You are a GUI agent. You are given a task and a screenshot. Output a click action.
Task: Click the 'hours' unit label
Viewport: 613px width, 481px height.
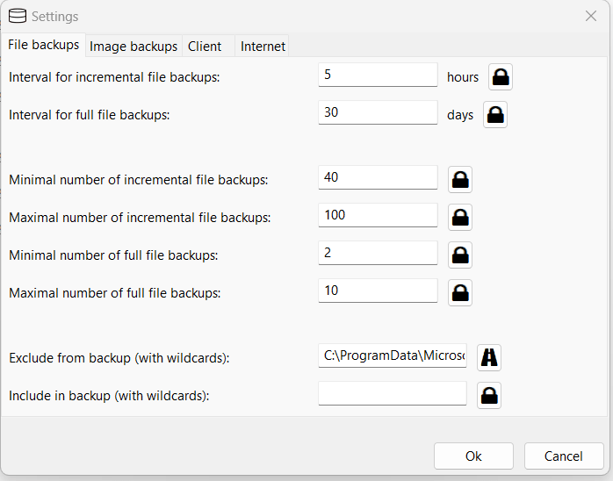click(x=463, y=77)
